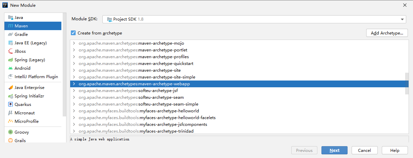This screenshot has height=158, width=413.
Task: Click the Quarkus icon
Action: click(x=11, y=105)
